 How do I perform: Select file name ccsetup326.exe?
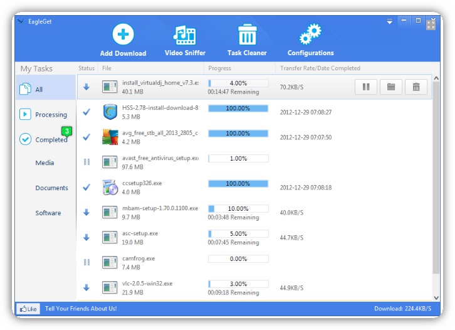coord(142,183)
